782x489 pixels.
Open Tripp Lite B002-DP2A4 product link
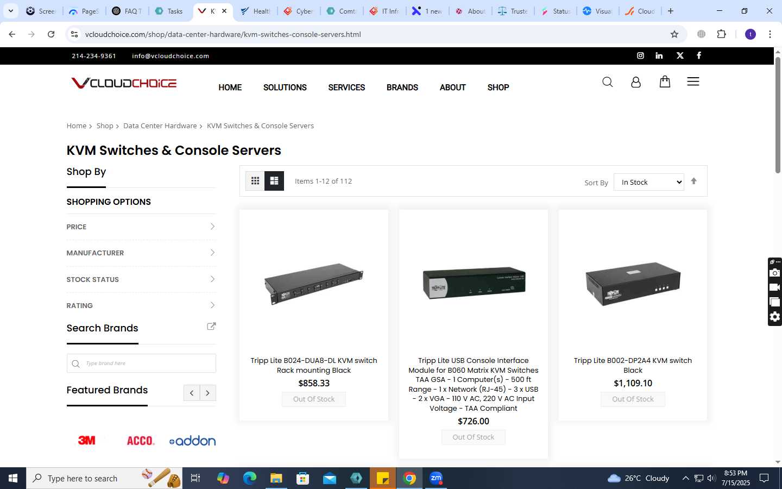(633, 365)
